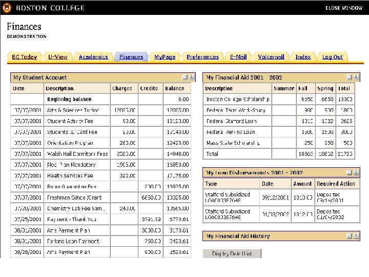Select the Chemistry Lab Fee row

[x=100, y=208]
